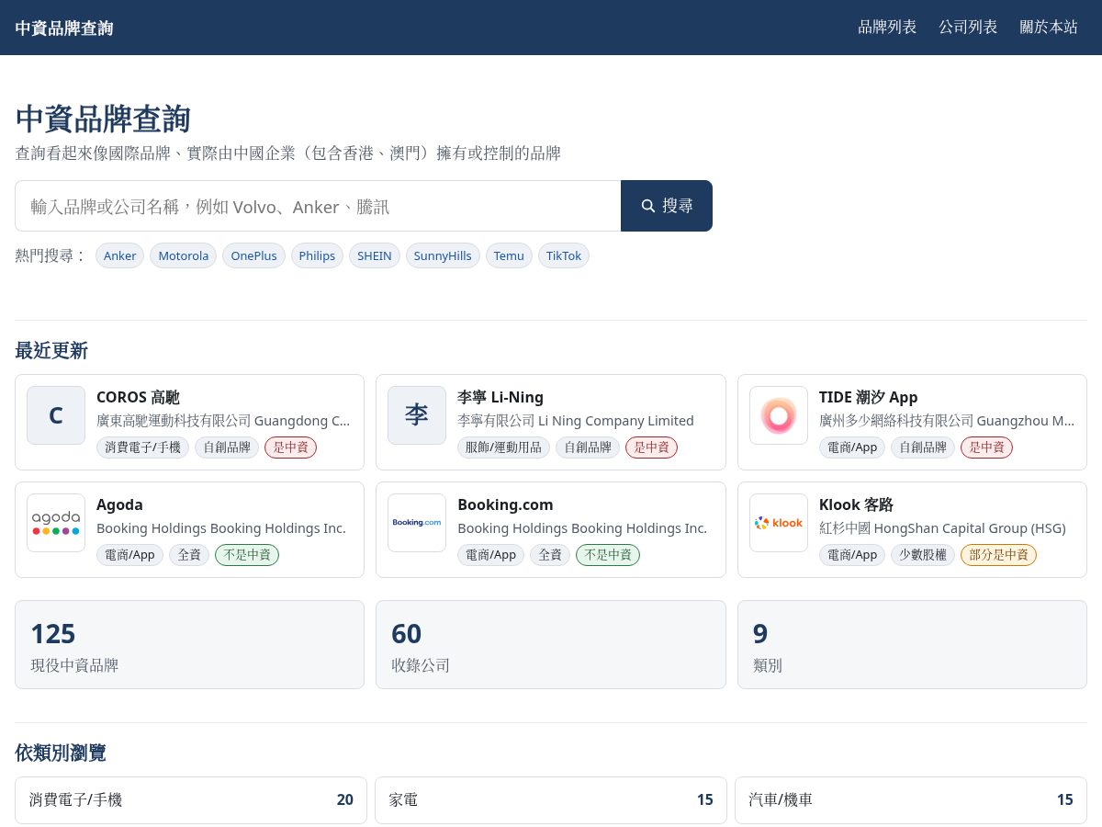Click the 9 類別 stat card
This screenshot has height=827, width=1102.
tap(912, 644)
